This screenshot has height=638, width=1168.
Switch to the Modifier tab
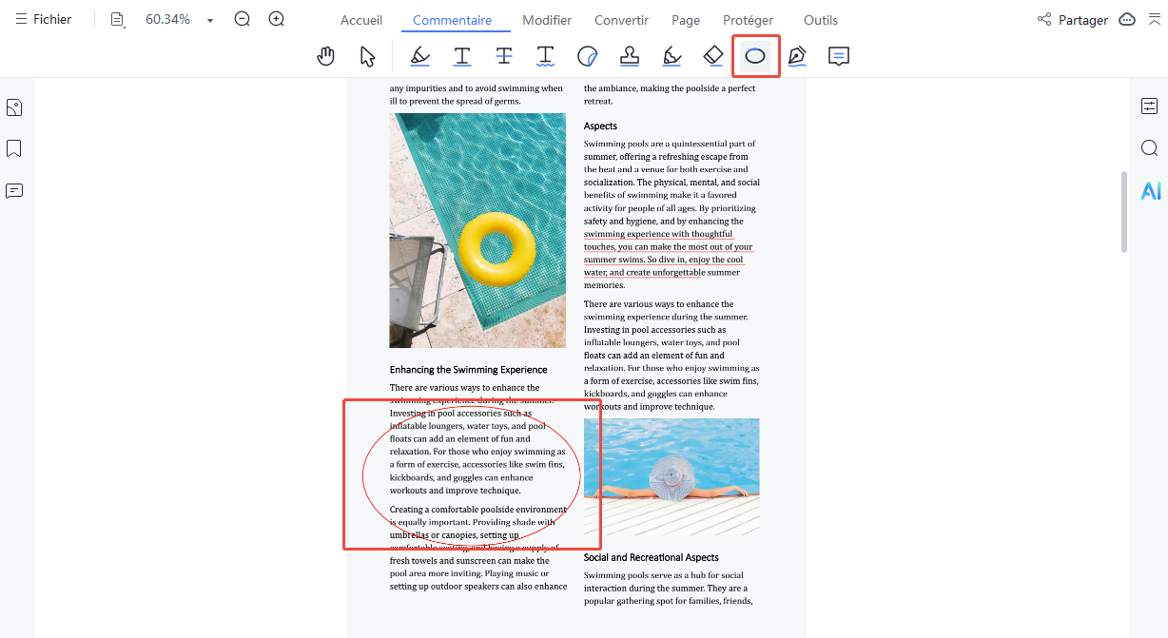[547, 20]
